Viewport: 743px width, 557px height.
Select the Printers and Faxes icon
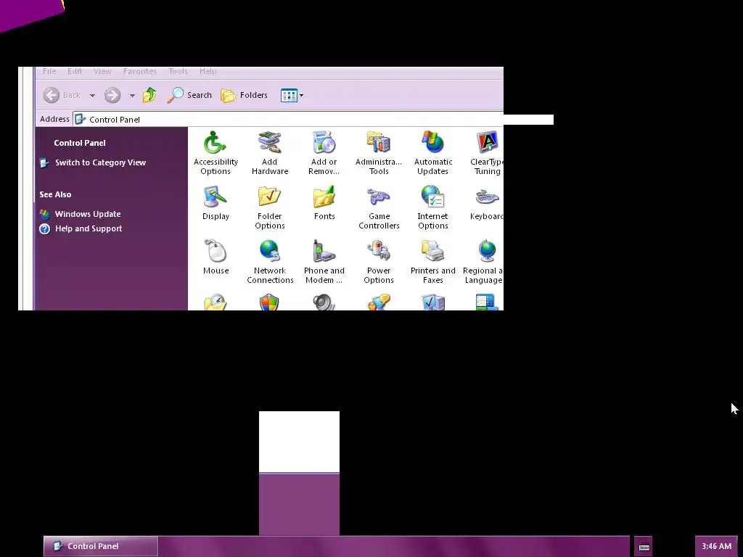[x=432, y=261]
